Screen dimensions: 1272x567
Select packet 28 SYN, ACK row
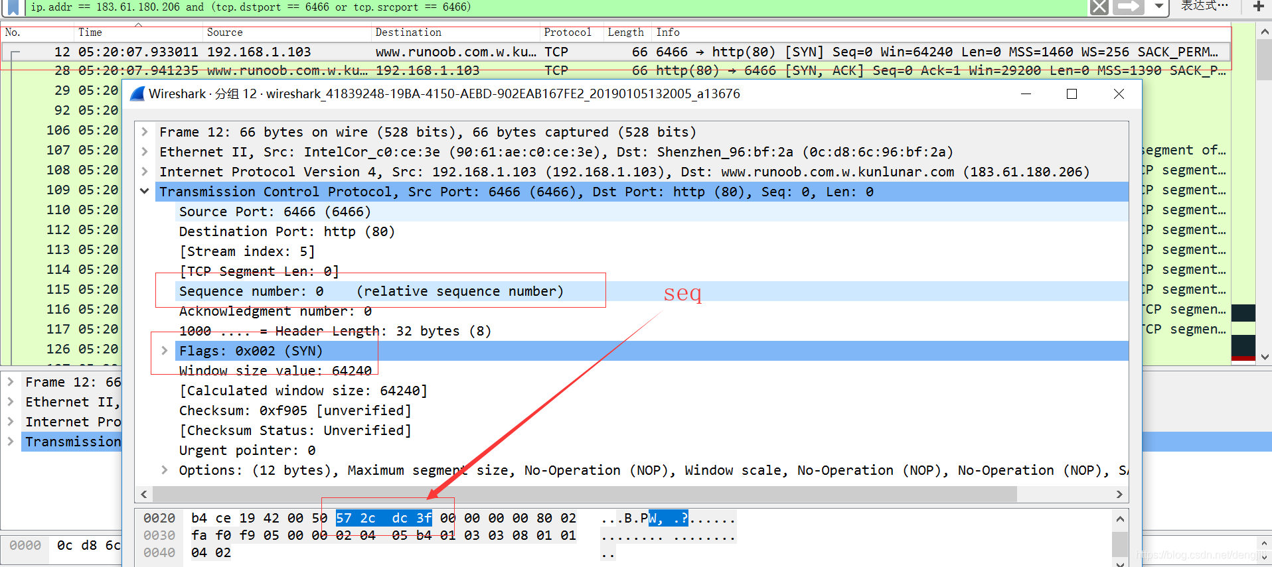click(615, 71)
